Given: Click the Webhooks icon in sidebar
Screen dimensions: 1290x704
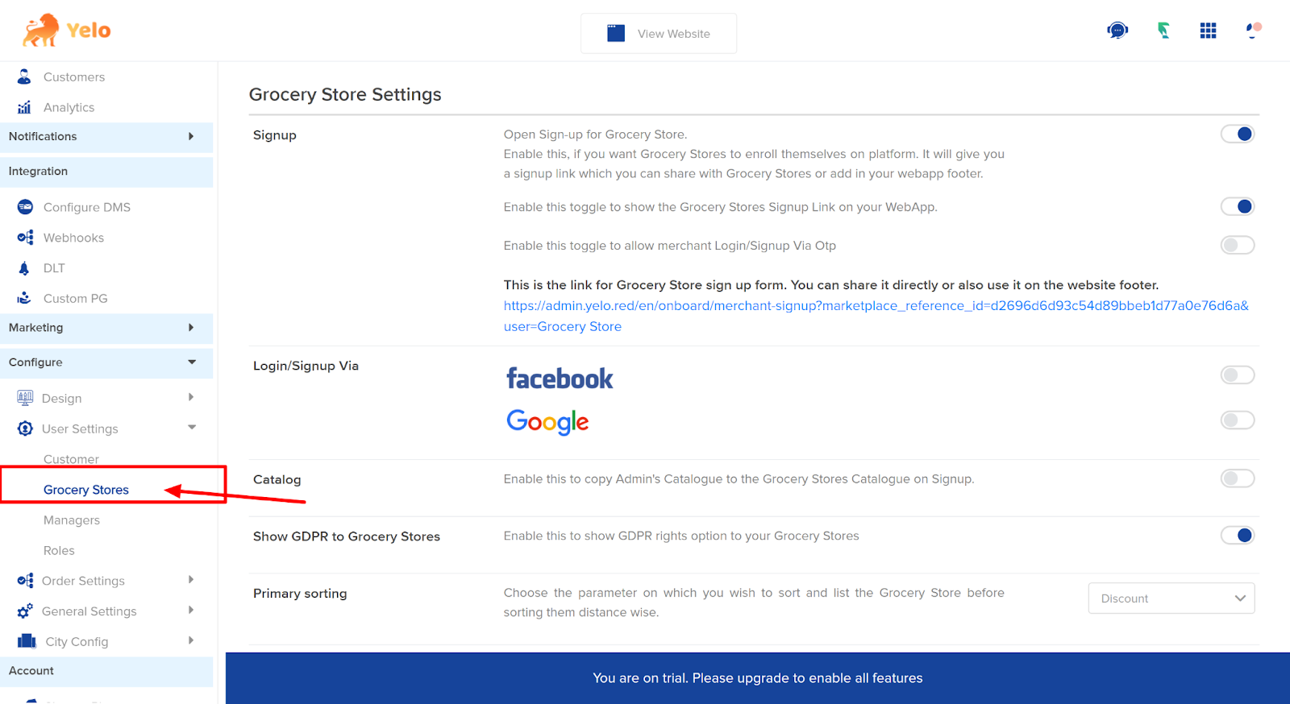Looking at the screenshot, I should click(x=25, y=238).
